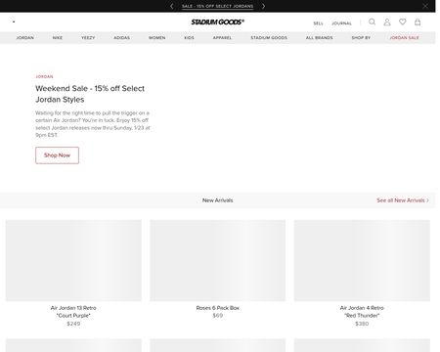
Task: Go to Stadium Goods home logo
Action: point(218,22)
